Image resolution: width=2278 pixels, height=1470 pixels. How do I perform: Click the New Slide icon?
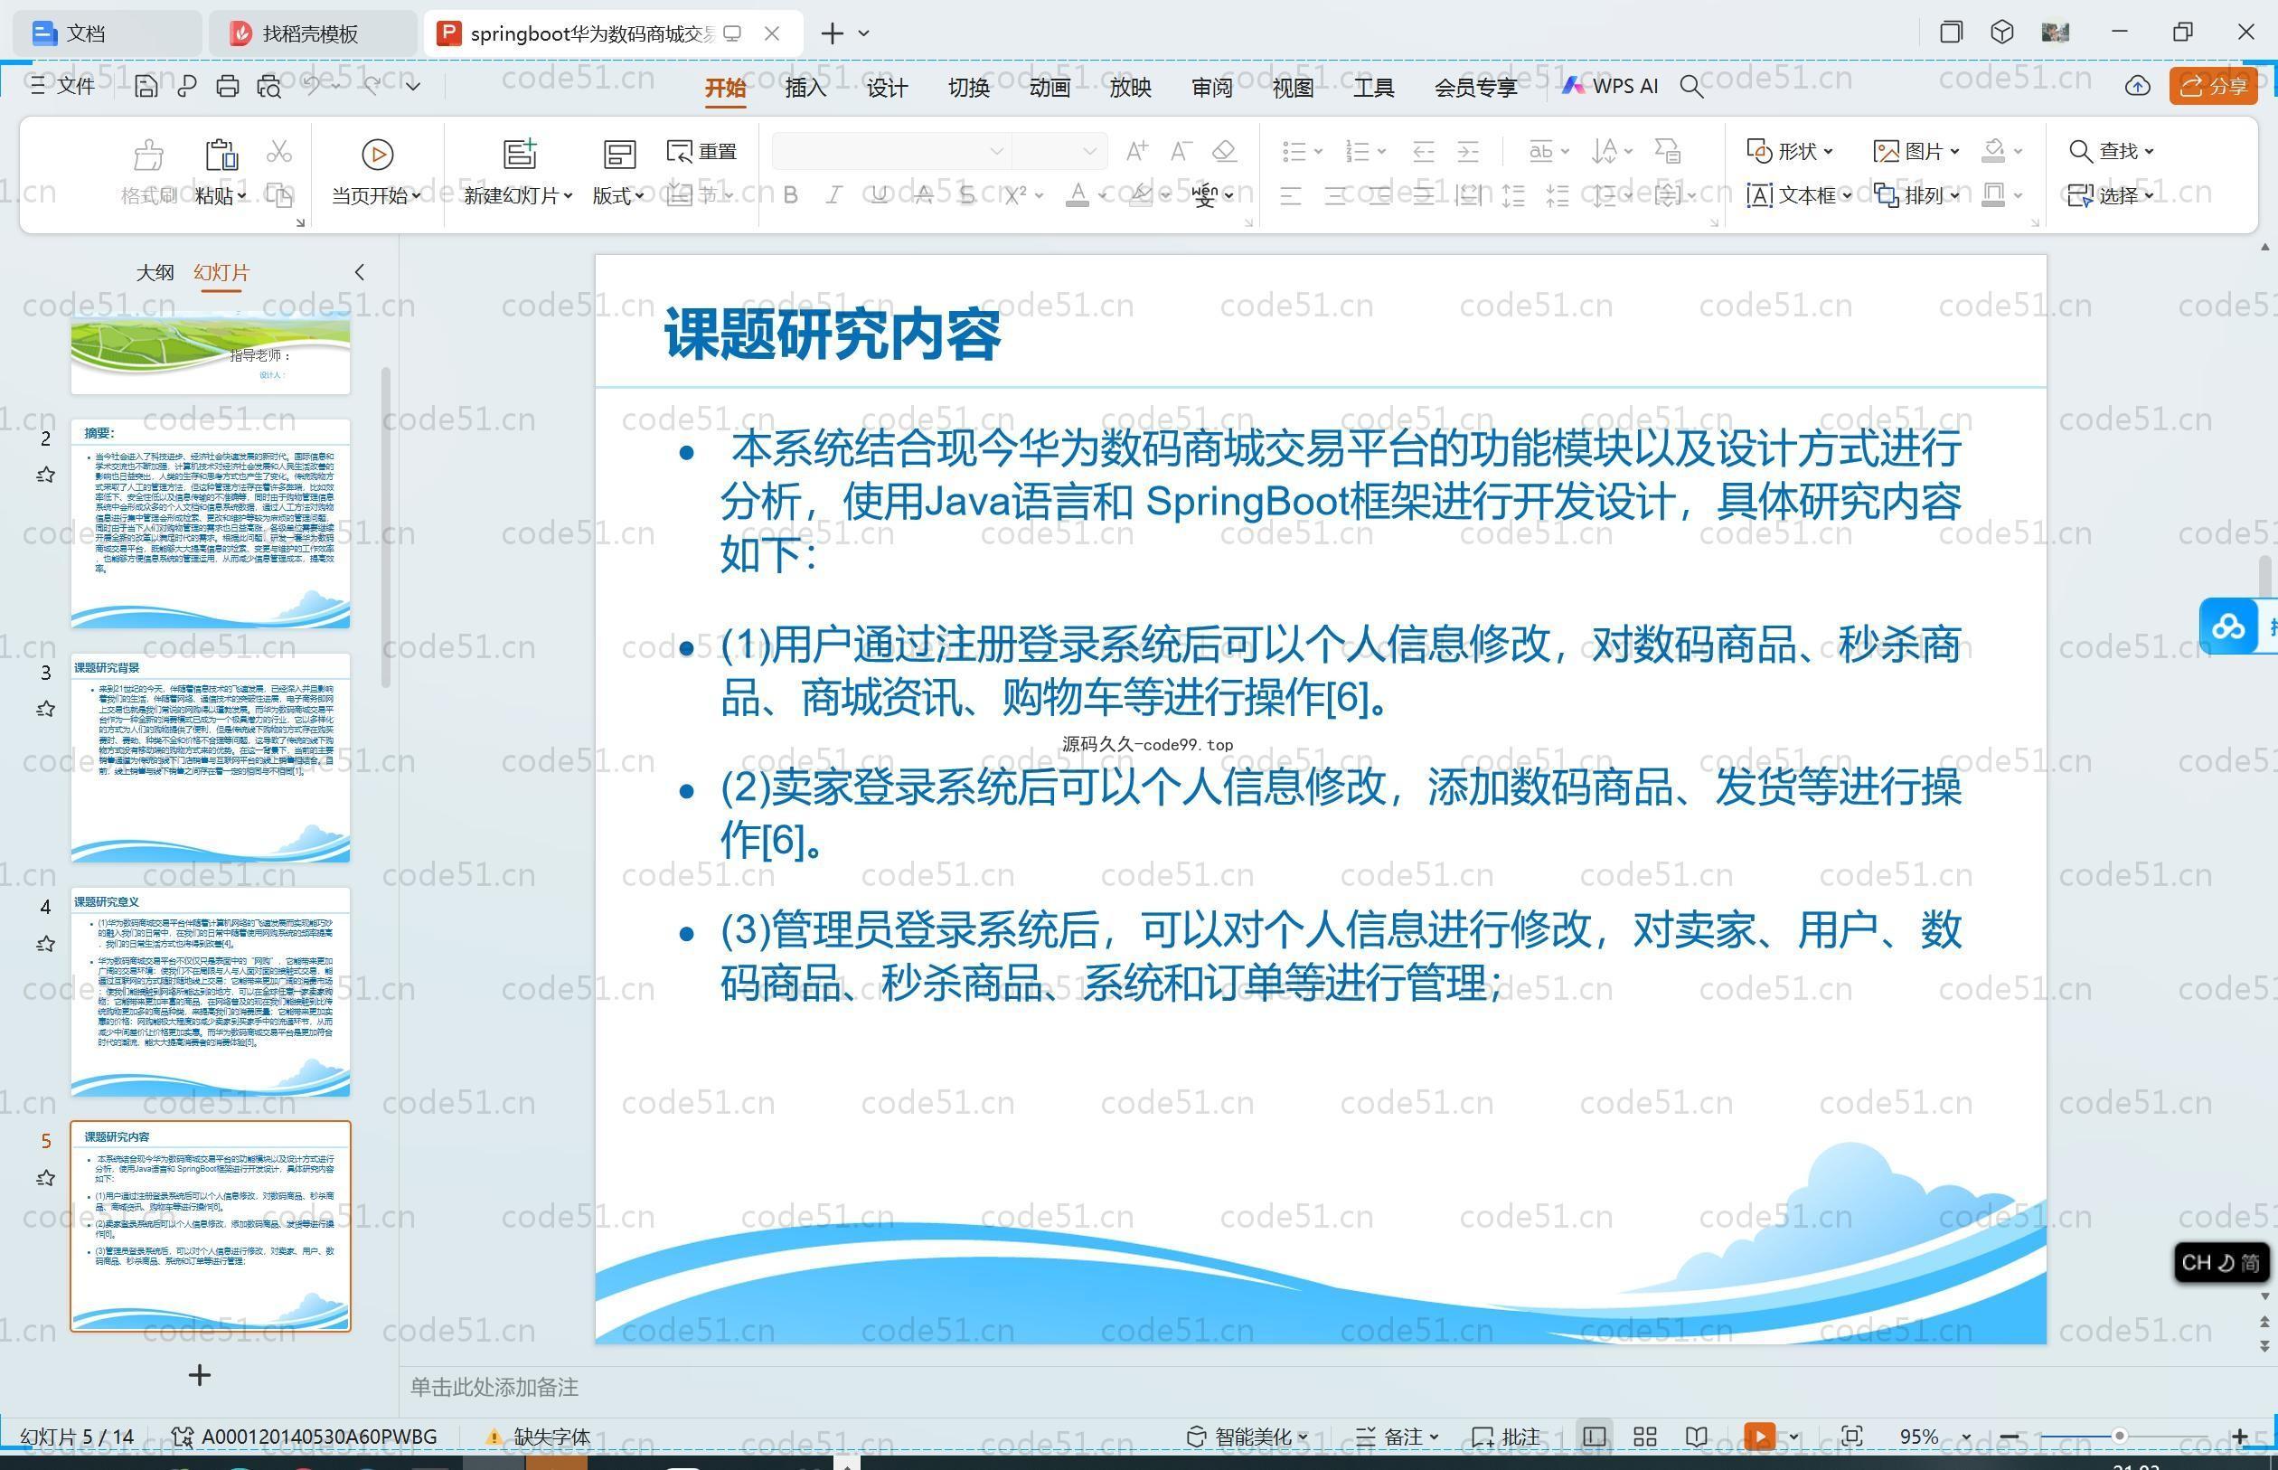(520, 154)
